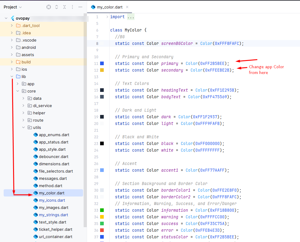Image resolution: width=300 pixels, height=242 pixels.
Task: Click line number 8 in the gutter
Action: pos(97,43)
